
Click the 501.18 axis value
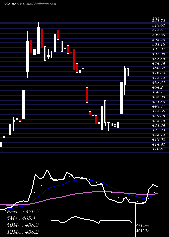pyautogui.click(x=158, y=45)
